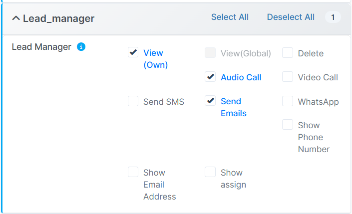The height and width of the screenshot is (214, 352).
Task: Click the Audio Call label text
Action: (x=241, y=77)
